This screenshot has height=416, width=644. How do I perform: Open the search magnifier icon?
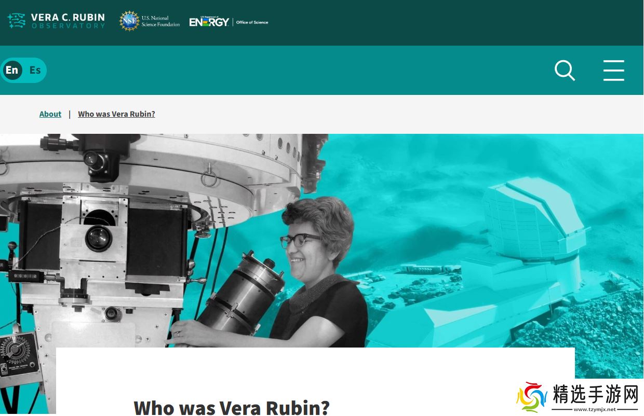tap(565, 71)
